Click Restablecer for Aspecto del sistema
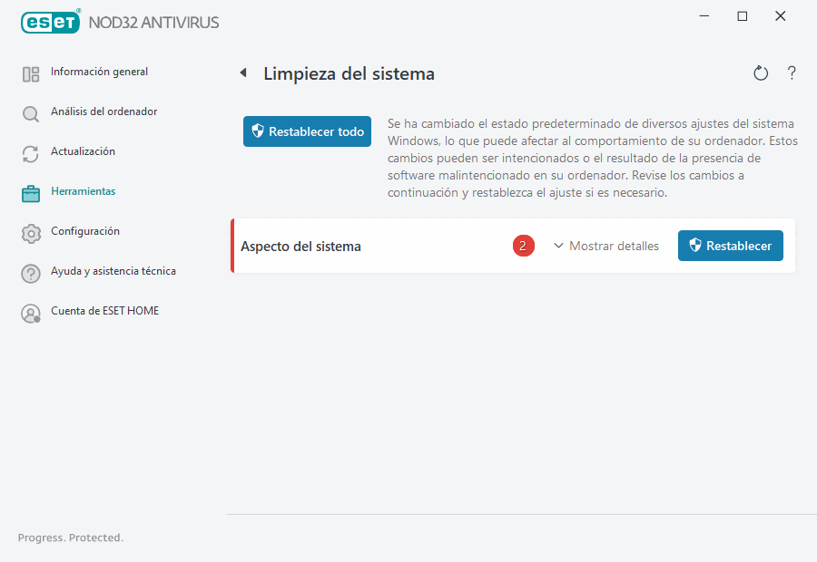Image resolution: width=817 pixels, height=562 pixels. tap(730, 246)
